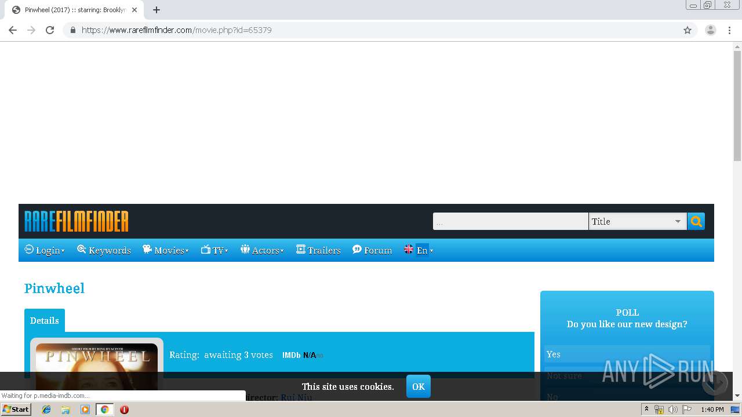The width and height of the screenshot is (742, 417).
Task: Accept cookies with OK button
Action: (419, 386)
